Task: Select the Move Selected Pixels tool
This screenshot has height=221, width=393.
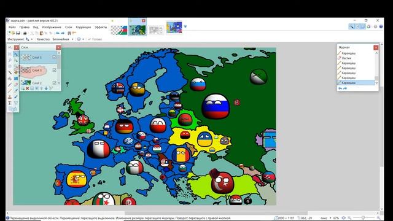Action: 16,54
